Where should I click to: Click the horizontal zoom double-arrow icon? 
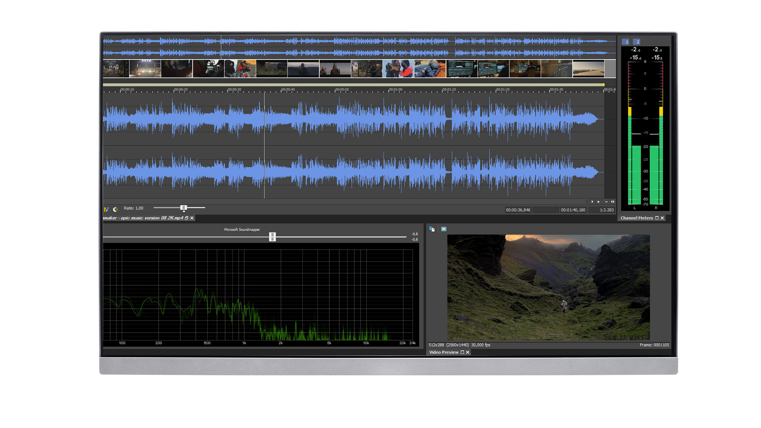click(612, 202)
